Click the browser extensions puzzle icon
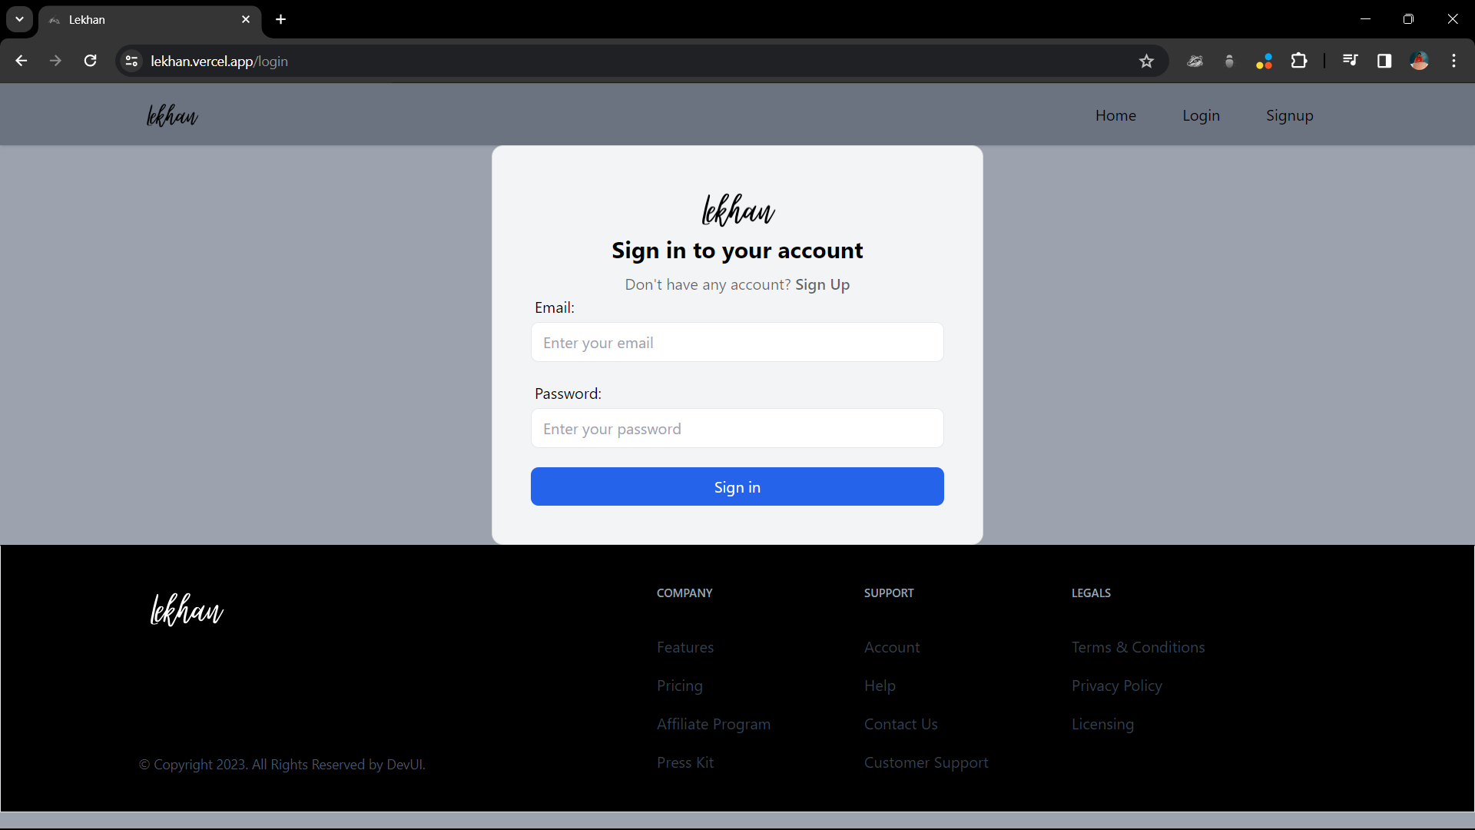The width and height of the screenshot is (1475, 830). point(1299,61)
